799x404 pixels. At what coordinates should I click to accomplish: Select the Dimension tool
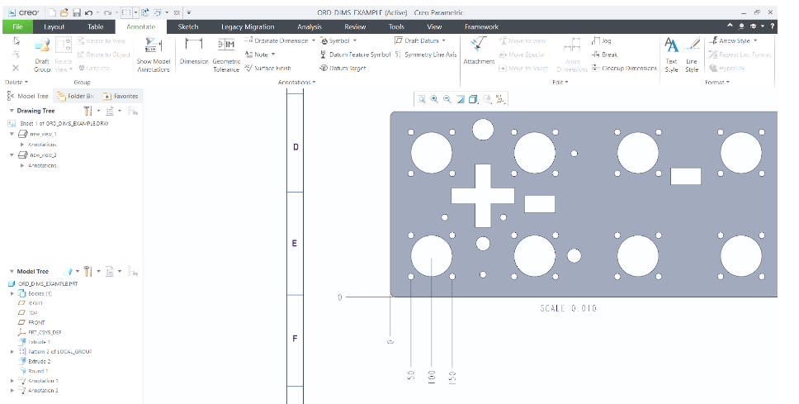click(194, 50)
